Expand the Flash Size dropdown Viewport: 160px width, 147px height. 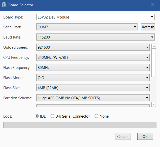tap(93, 88)
